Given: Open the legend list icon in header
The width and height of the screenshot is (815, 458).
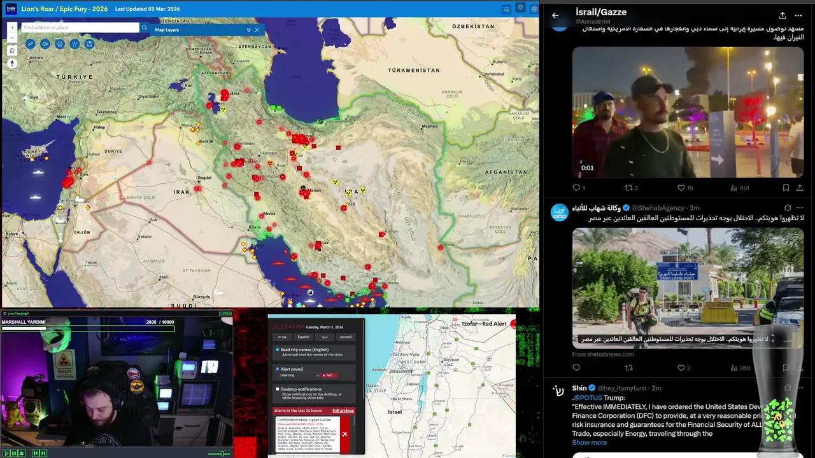Looking at the screenshot, I should point(506,9).
